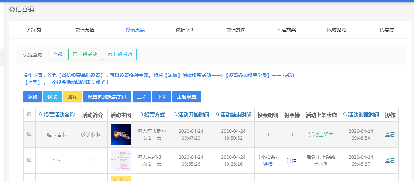Filter by 全部 quick query
This screenshot has width=414, height=181.
pos(58,54)
